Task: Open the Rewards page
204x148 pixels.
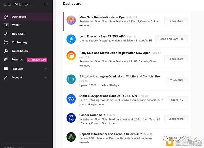Action: click(17, 59)
